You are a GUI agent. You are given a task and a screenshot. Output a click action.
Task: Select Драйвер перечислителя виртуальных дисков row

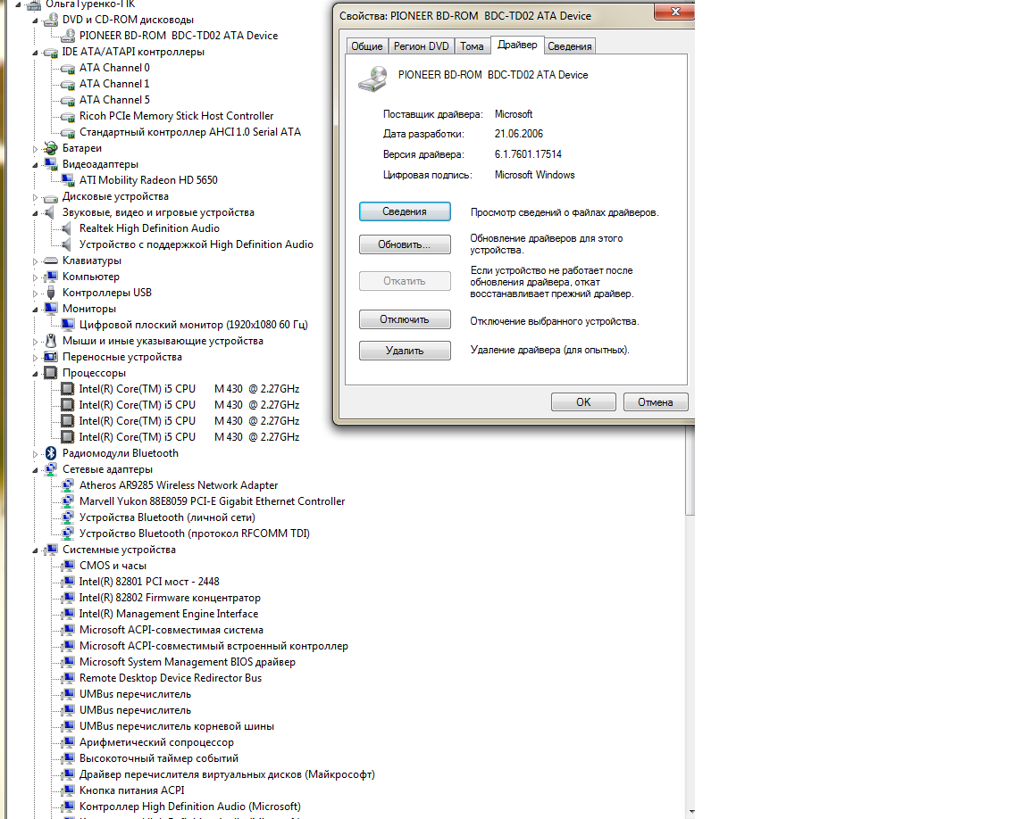tap(227, 774)
